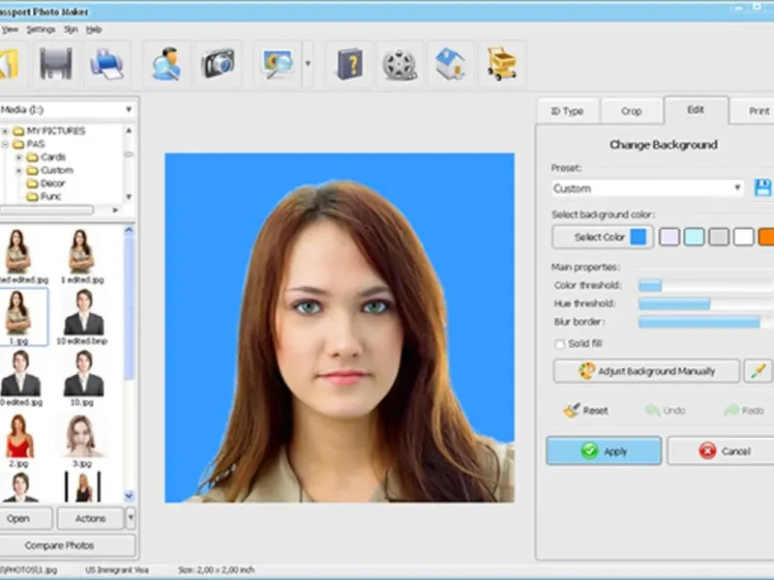Save preset using blue floppy icon
Viewport: 774px width, 580px height.
pyautogui.click(x=762, y=188)
